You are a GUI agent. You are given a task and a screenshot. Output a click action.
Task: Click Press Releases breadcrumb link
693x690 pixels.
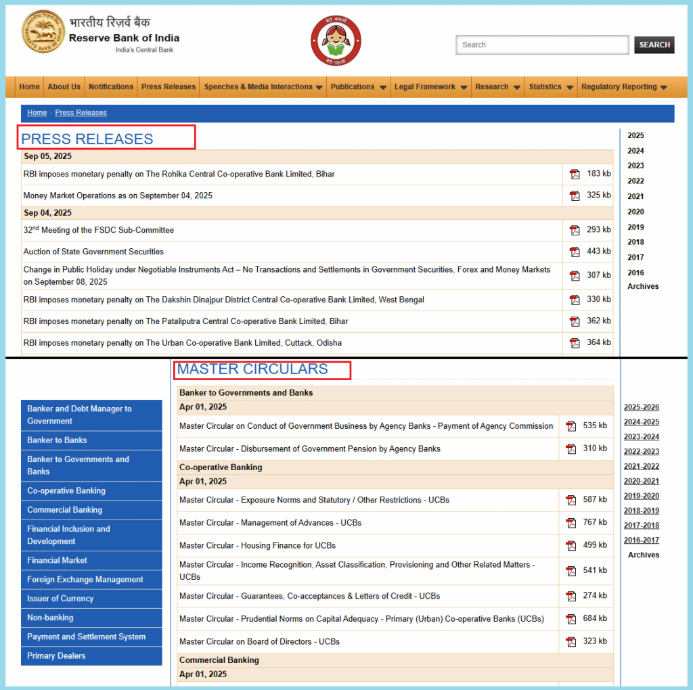click(81, 113)
